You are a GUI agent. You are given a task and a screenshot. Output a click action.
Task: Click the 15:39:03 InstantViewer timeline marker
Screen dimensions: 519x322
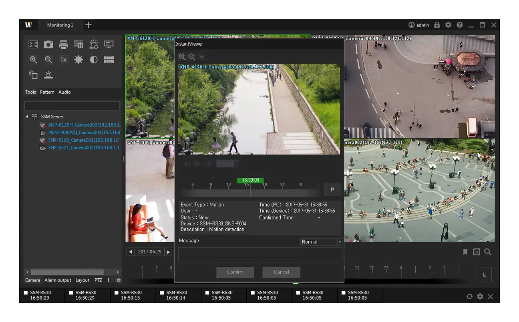click(x=250, y=181)
